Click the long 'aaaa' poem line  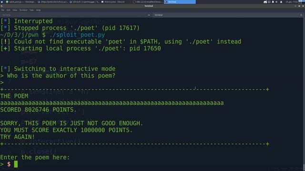pyautogui.click(x=112, y=103)
